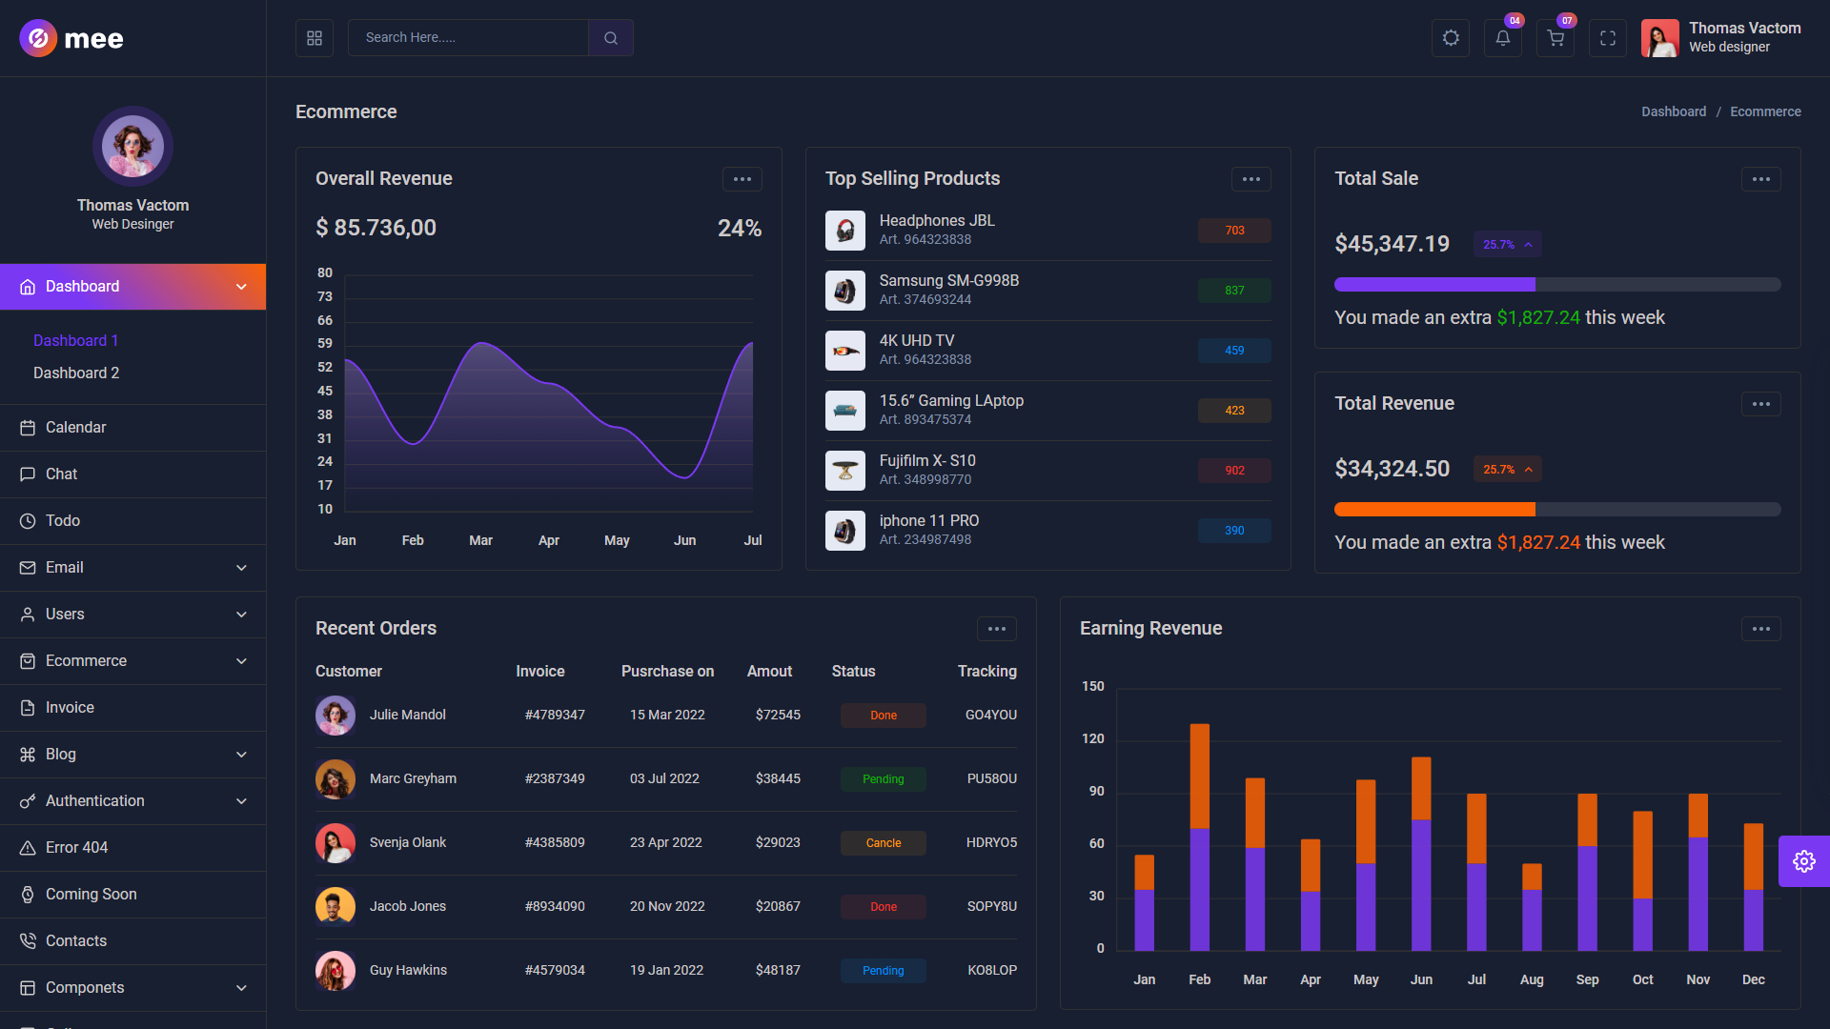This screenshot has height=1029, width=1830.
Task: Click the Calendar sidebar icon
Action: [28, 428]
